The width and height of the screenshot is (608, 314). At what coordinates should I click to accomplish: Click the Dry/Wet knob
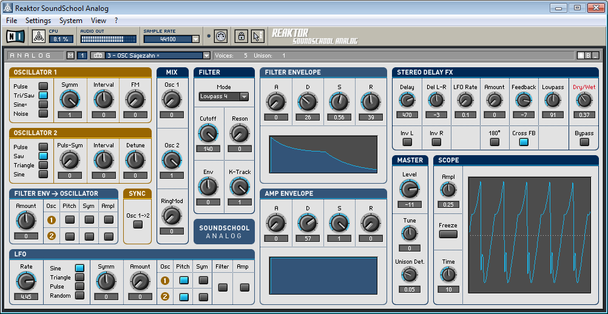(584, 101)
